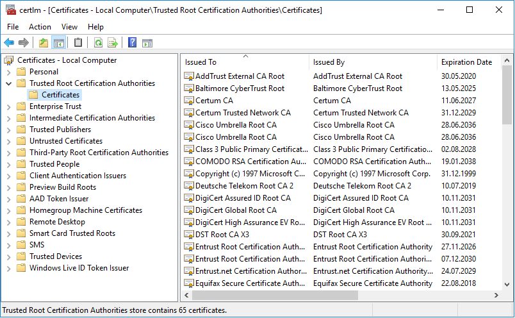Click the certlm app icon in title bar
The image size is (515, 318).
point(10,10)
